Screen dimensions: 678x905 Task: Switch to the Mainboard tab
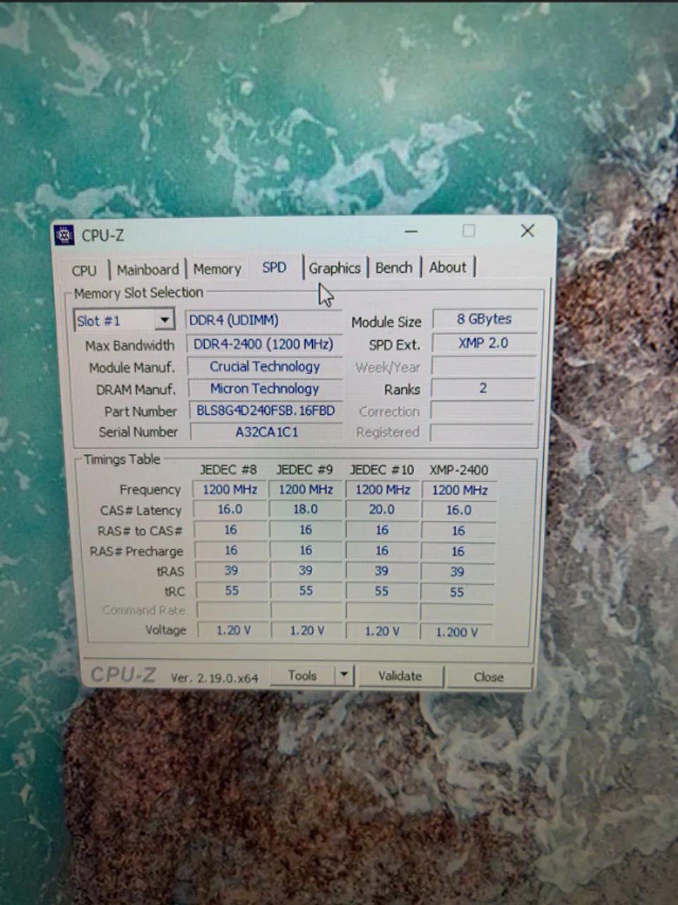(x=148, y=269)
